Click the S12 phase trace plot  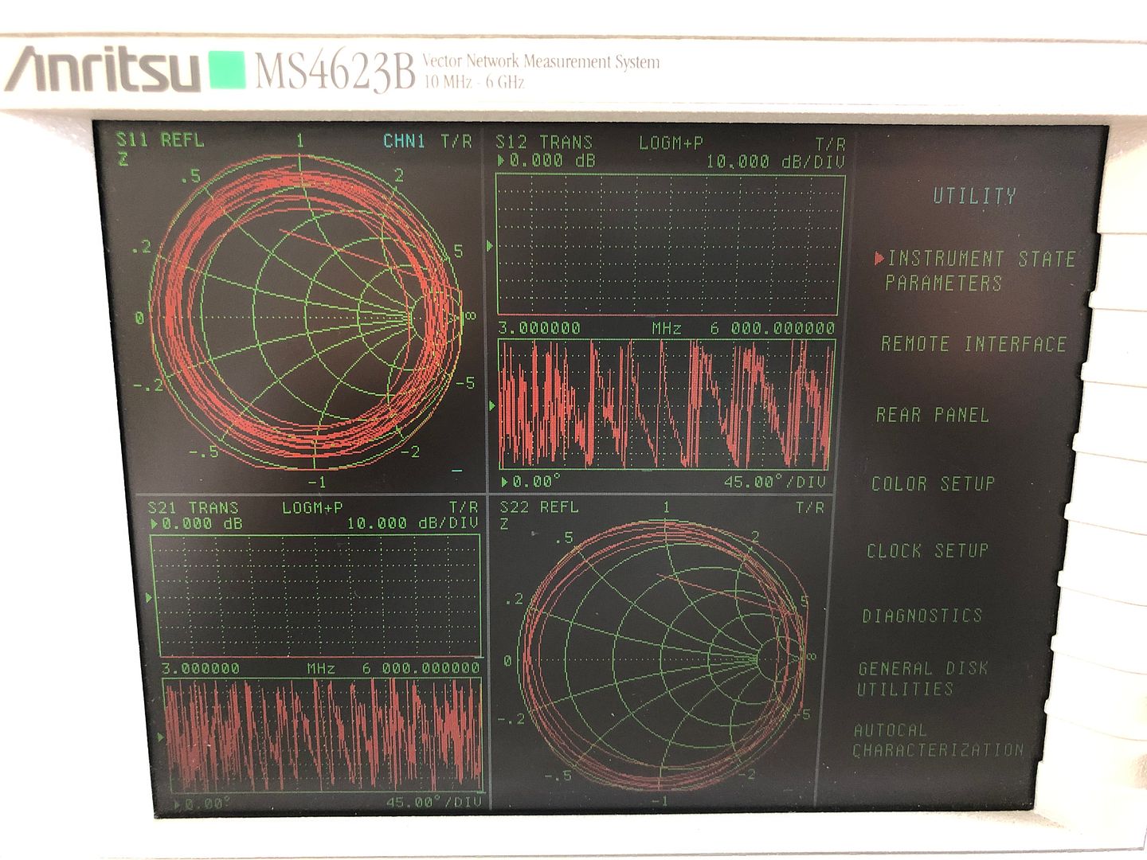click(667, 405)
